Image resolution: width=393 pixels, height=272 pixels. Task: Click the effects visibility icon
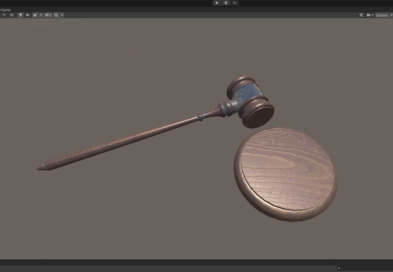click(x=36, y=15)
